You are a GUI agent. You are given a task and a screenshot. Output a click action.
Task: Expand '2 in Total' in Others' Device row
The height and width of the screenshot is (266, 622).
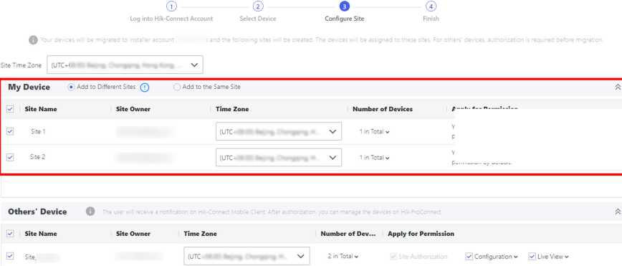(343, 257)
